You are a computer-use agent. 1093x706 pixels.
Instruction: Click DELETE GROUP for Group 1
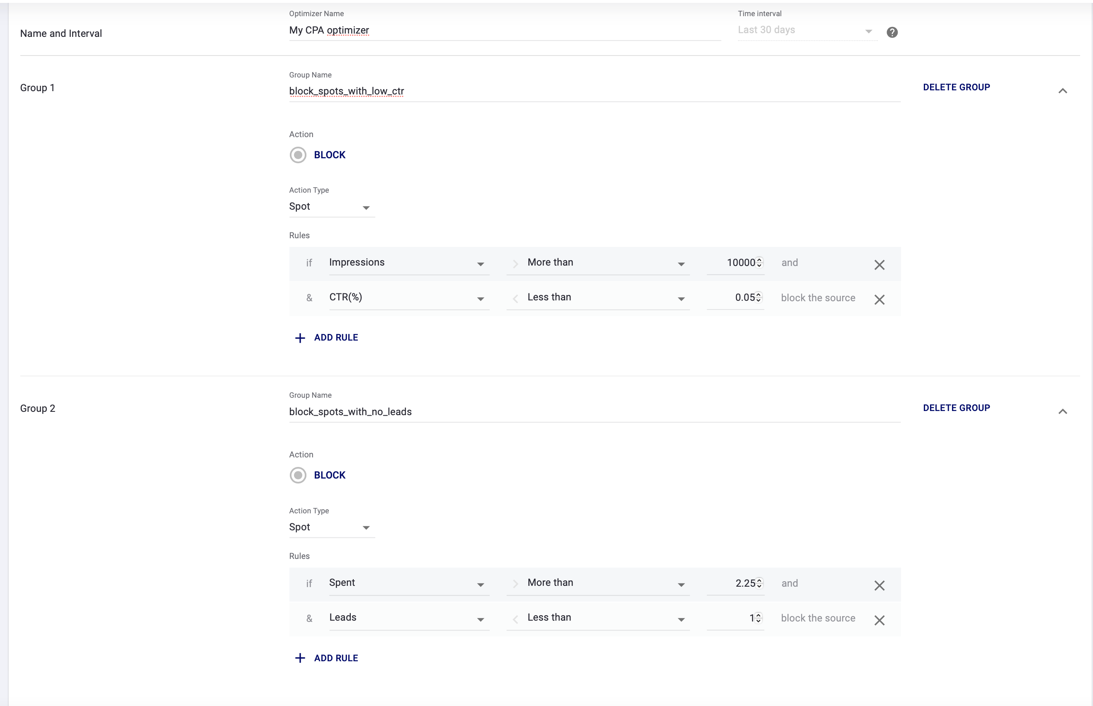click(x=956, y=87)
